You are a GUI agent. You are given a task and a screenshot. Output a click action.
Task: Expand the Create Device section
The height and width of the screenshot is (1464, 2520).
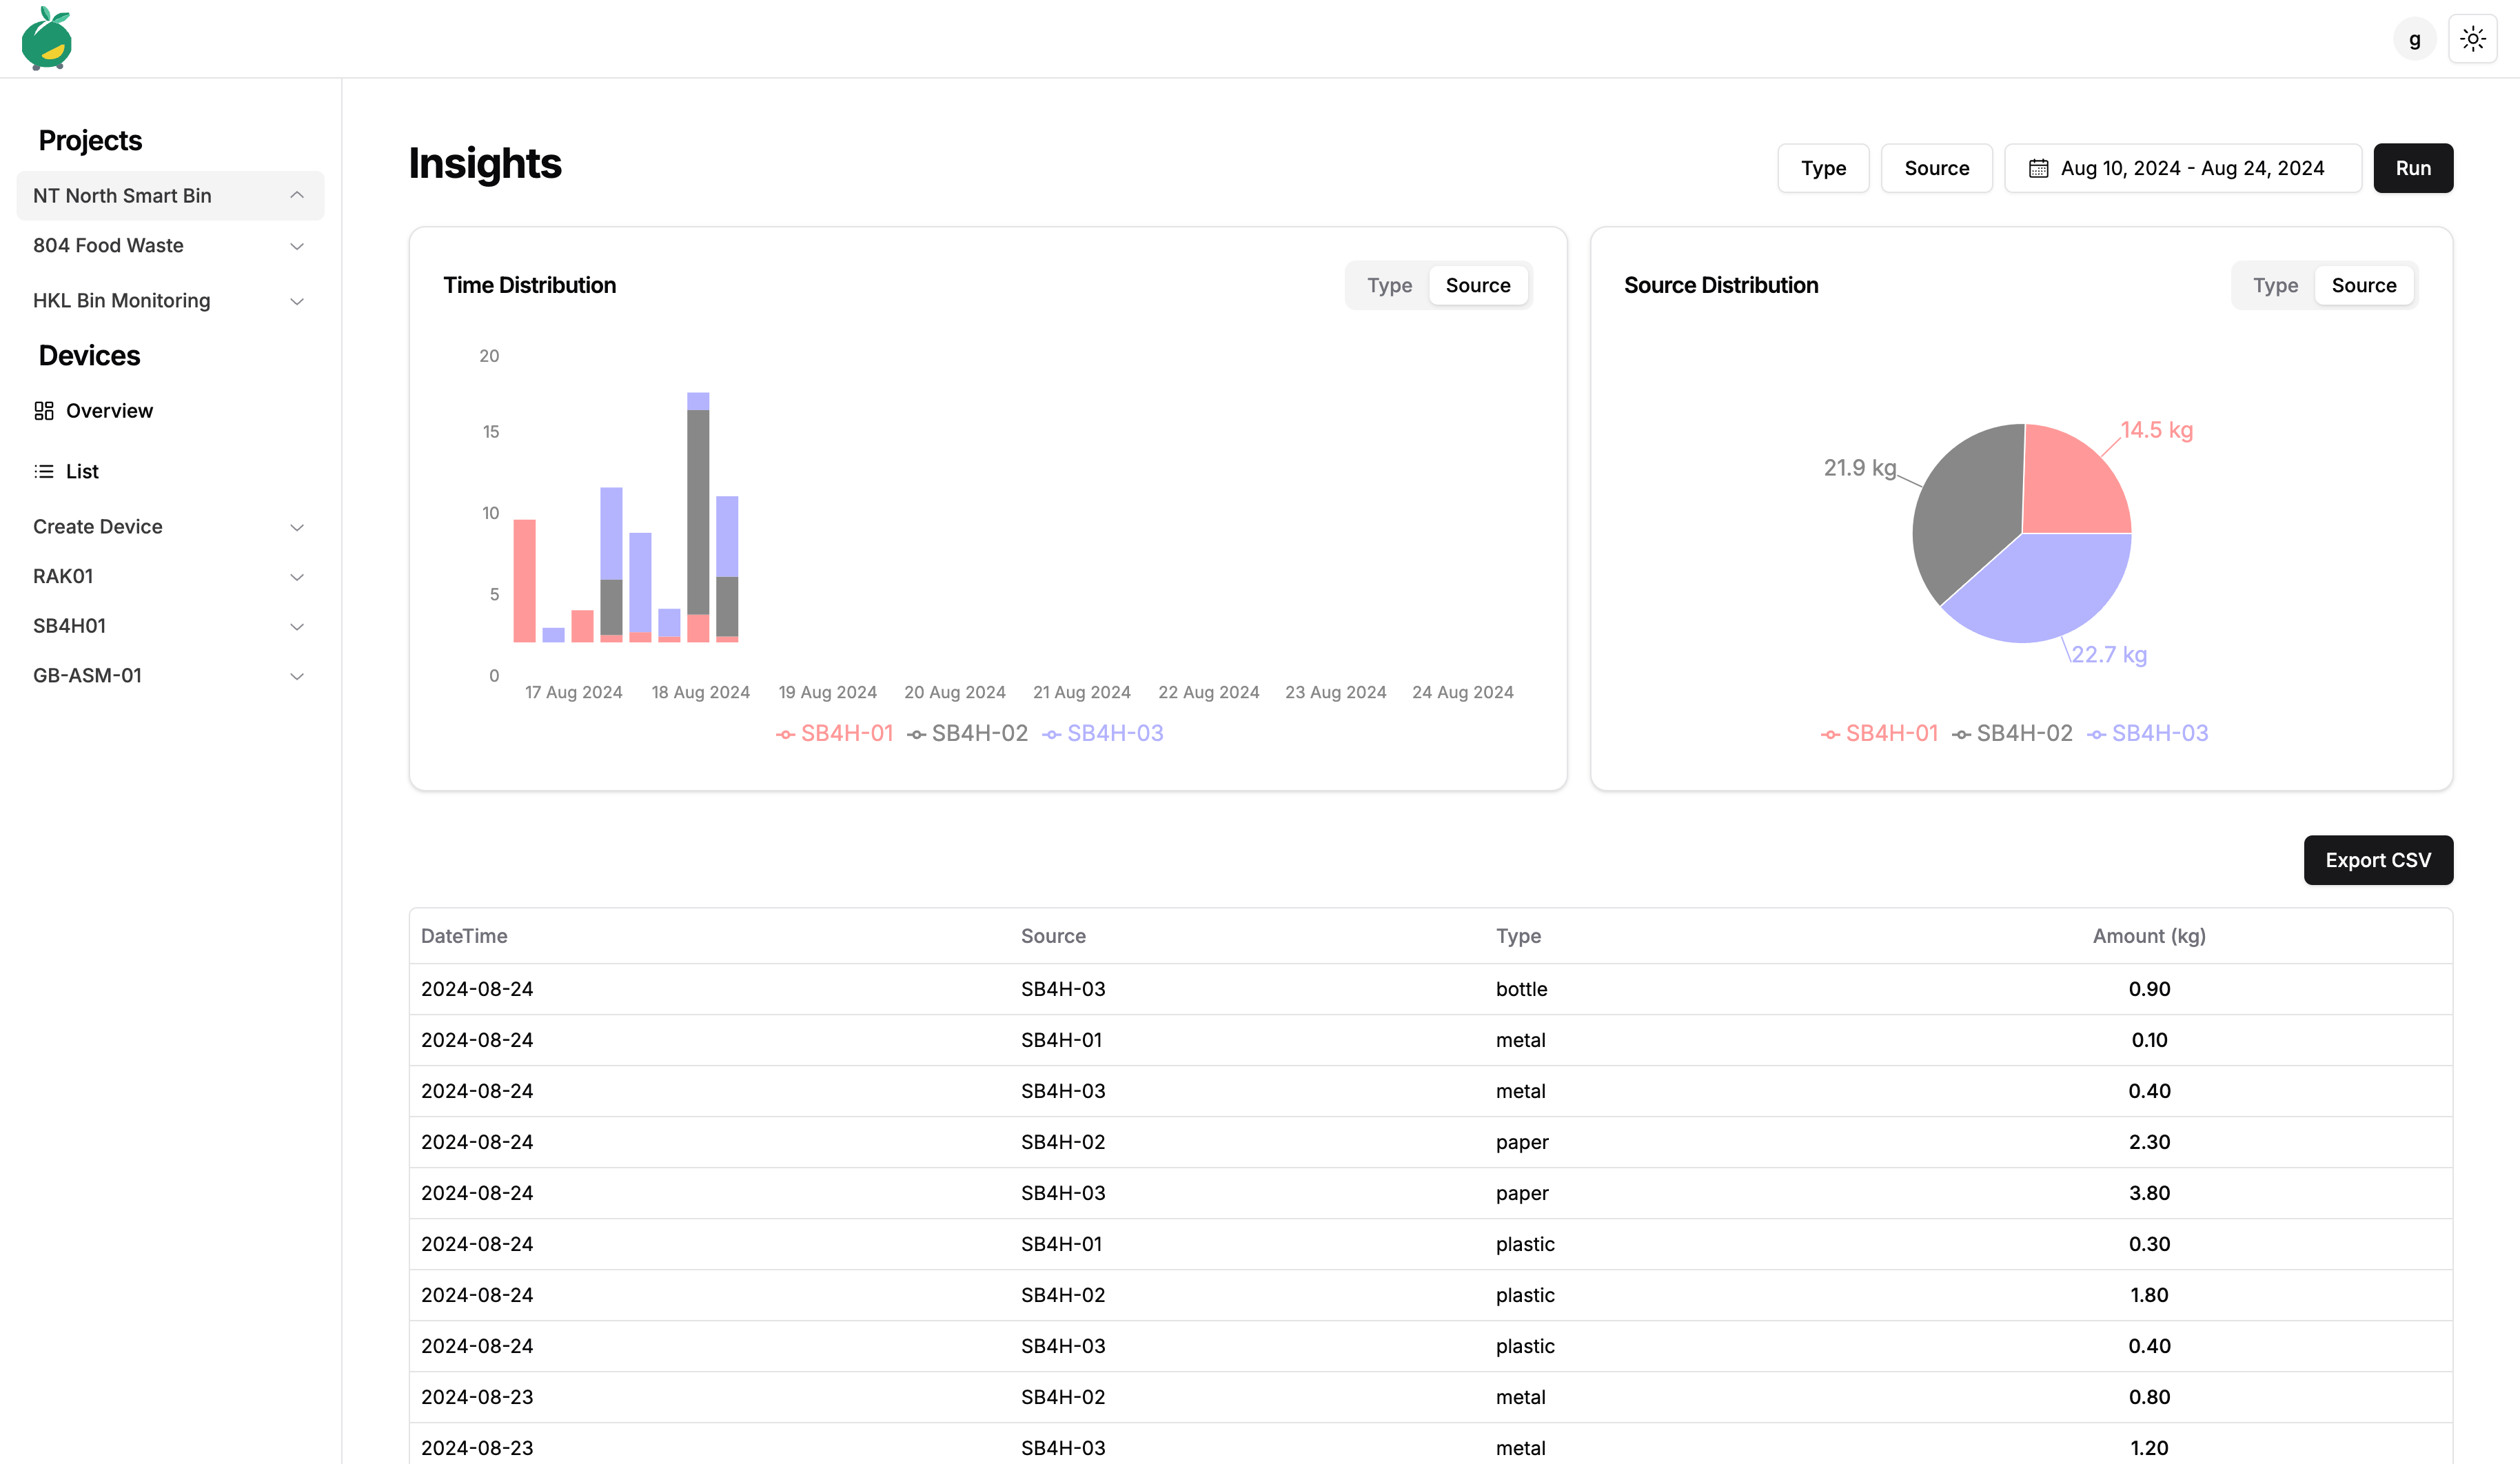(x=170, y=526)
